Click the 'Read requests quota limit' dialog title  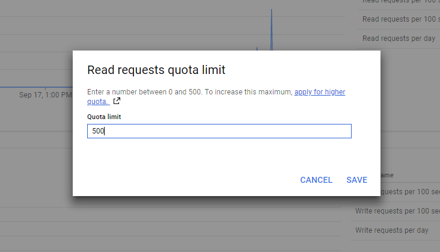[x=156, y=70]
